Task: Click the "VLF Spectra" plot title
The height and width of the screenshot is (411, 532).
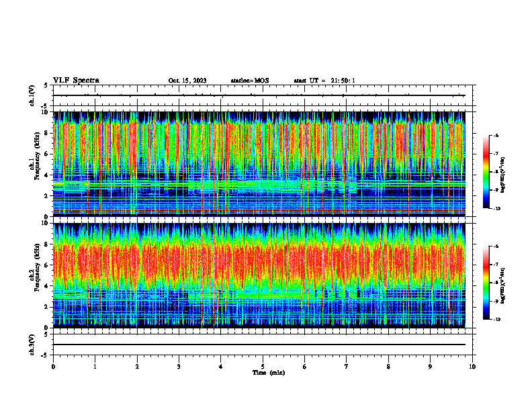Action: pos(76,81)
